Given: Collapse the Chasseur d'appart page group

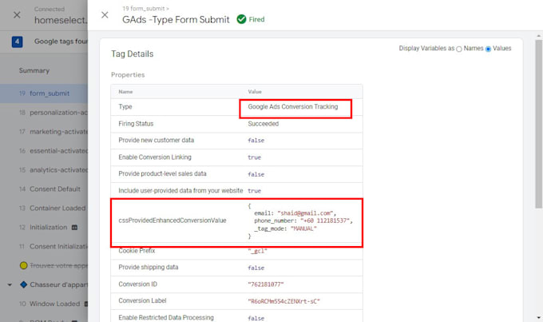Looking at the screenshot, I should pos(10,285).
